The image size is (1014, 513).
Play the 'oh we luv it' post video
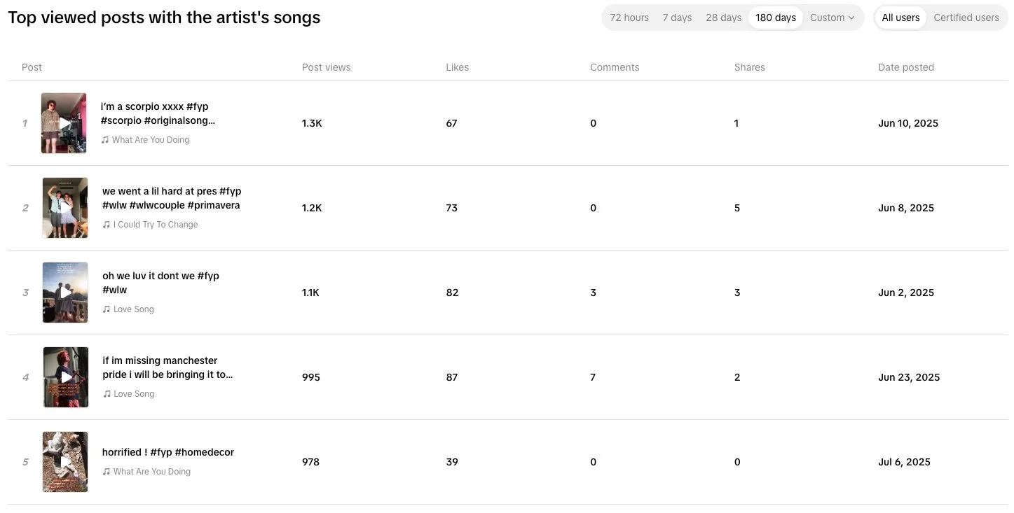(x=65, y=293)
